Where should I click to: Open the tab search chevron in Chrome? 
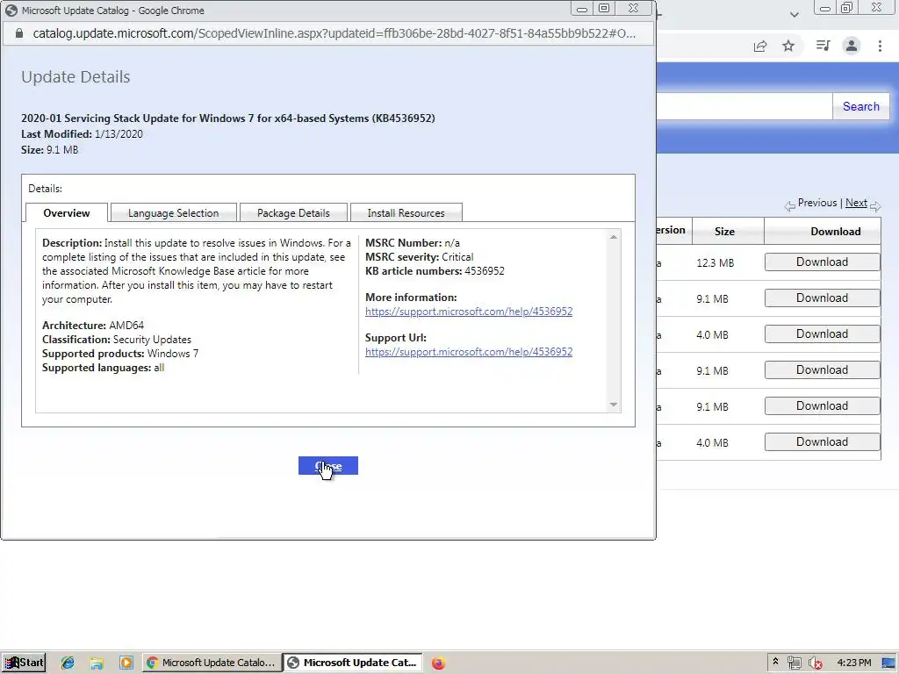pyautogui.click(x=794, y=14)
